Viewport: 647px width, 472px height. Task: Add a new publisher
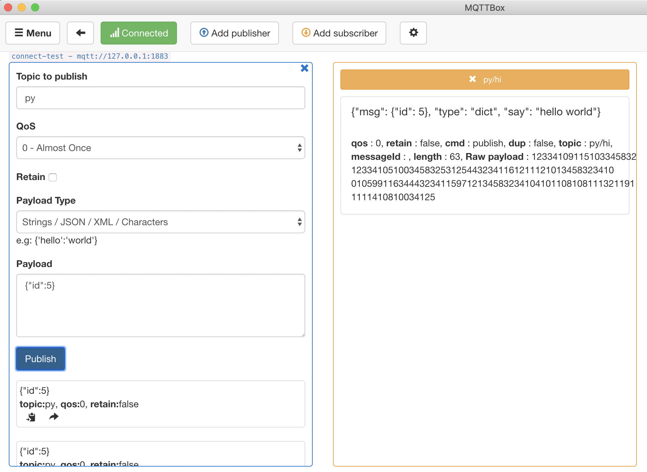pos(235,33)
